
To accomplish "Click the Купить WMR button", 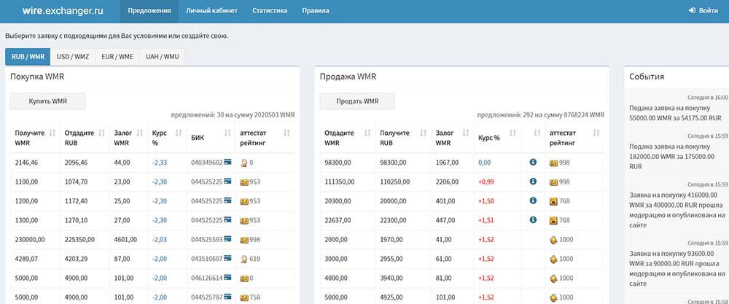I will [48, 101].
